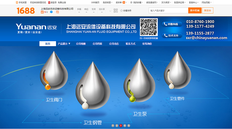Screen dimensions: 232x129
Task: Click phone number 010-8760-1900
Action: [200, 21]
